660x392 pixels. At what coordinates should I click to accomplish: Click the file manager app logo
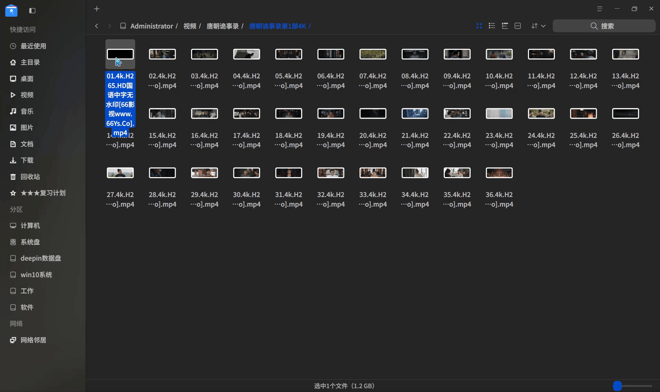click(x=11, y=11)
